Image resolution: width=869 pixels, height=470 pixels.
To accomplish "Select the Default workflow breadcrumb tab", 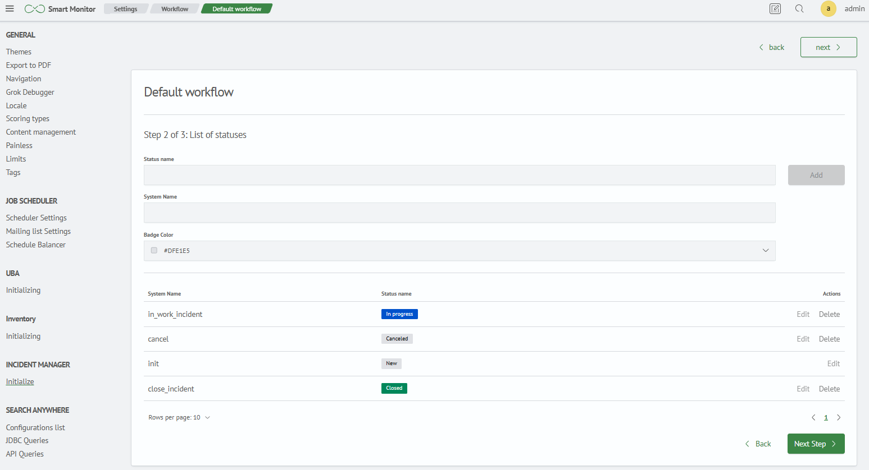I will coord(236,9).
